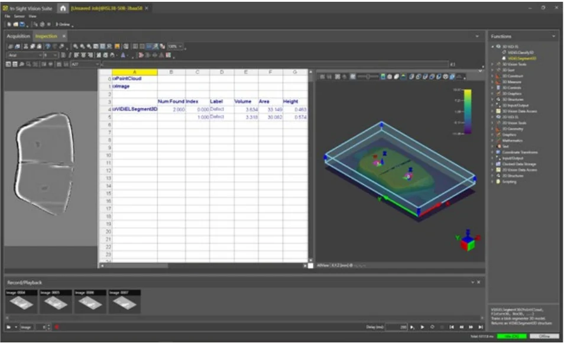Select the ViDiELSegment3D spreadsheet cell
Viewport: 564px width, 343px height.
click(x=135, y=109)
